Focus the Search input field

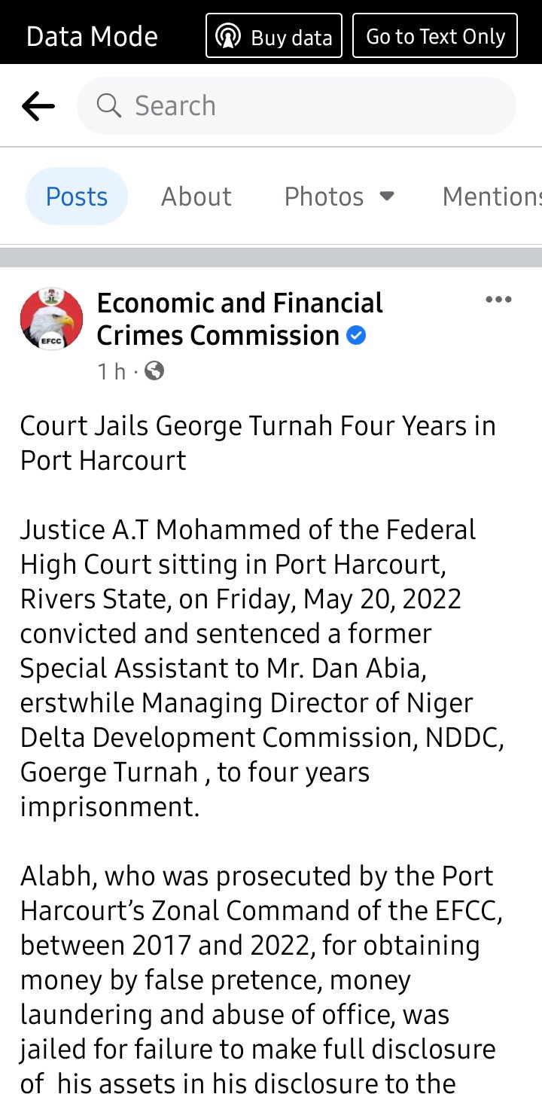pyautogui.click(x=297, y=106)
